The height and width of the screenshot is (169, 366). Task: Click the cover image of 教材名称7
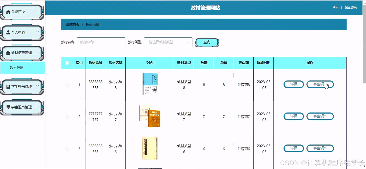[150, 116]
